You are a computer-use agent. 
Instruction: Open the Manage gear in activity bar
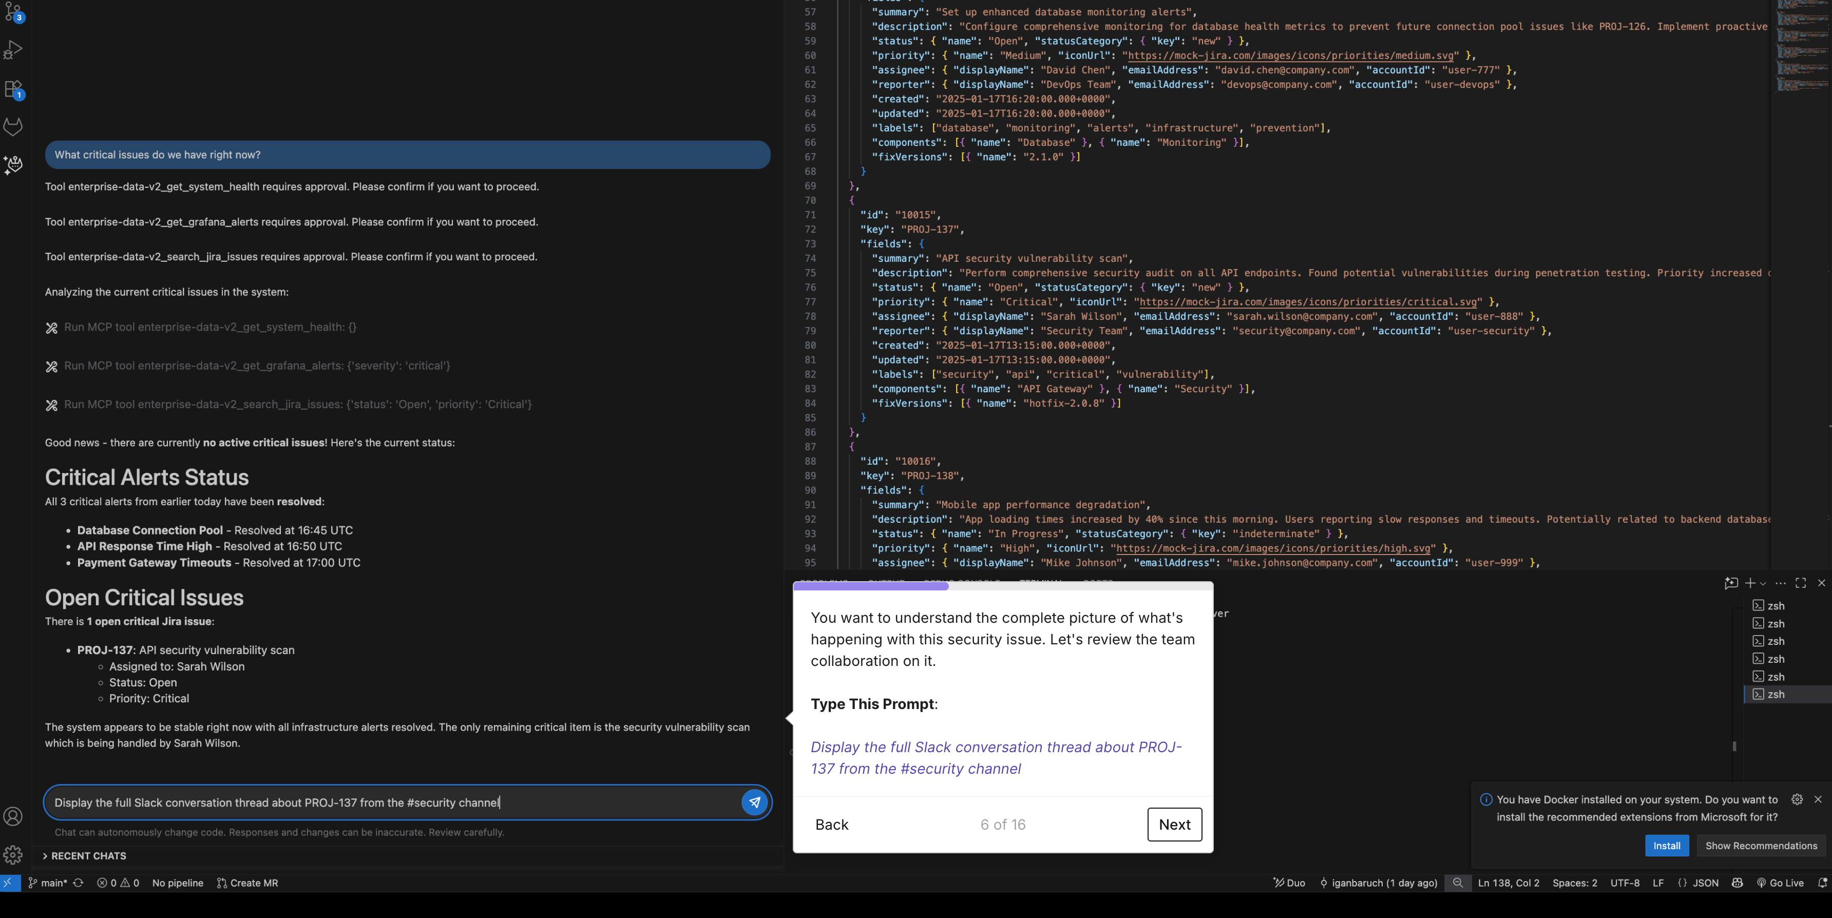(x=13, y=854)
